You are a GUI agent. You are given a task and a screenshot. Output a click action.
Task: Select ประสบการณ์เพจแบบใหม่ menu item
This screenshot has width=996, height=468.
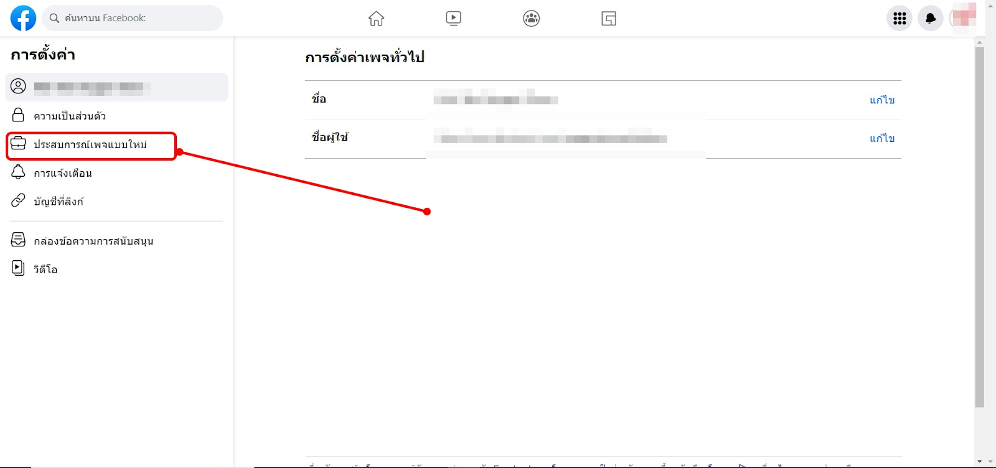(x=92, y=145)
